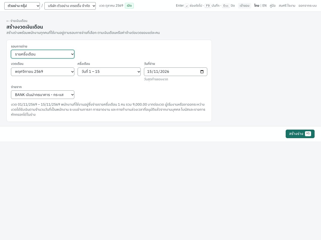321x240 pixels.
Task: Open the รอบการจ่าย dropdown
Action: pyautogui.click(x=43, y=54)
